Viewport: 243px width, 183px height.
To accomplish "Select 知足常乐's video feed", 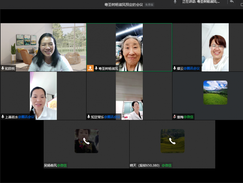I will click(x=129, y=96).
